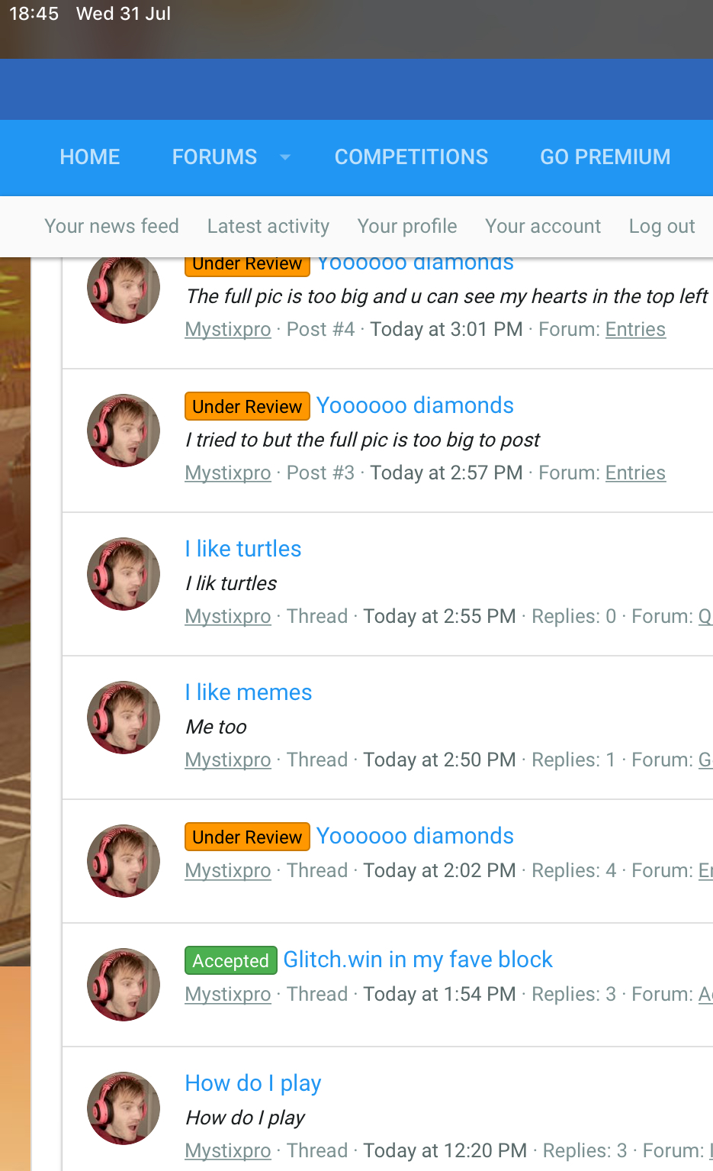Click avatar next to Post #3 entry
This screenshot has width=713, height=1171.
124,431
